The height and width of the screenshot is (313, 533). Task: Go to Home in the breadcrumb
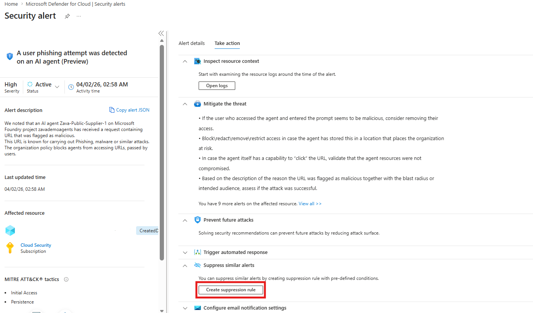[x=11, y=4]
